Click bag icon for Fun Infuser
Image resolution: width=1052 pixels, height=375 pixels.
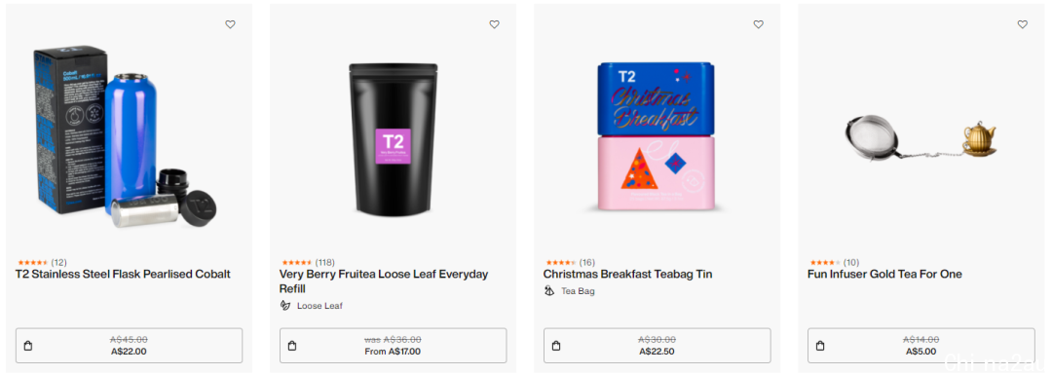820,346
